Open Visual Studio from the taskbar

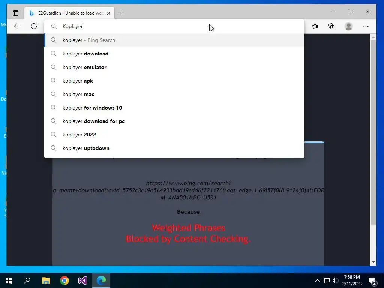coord(83,280)
